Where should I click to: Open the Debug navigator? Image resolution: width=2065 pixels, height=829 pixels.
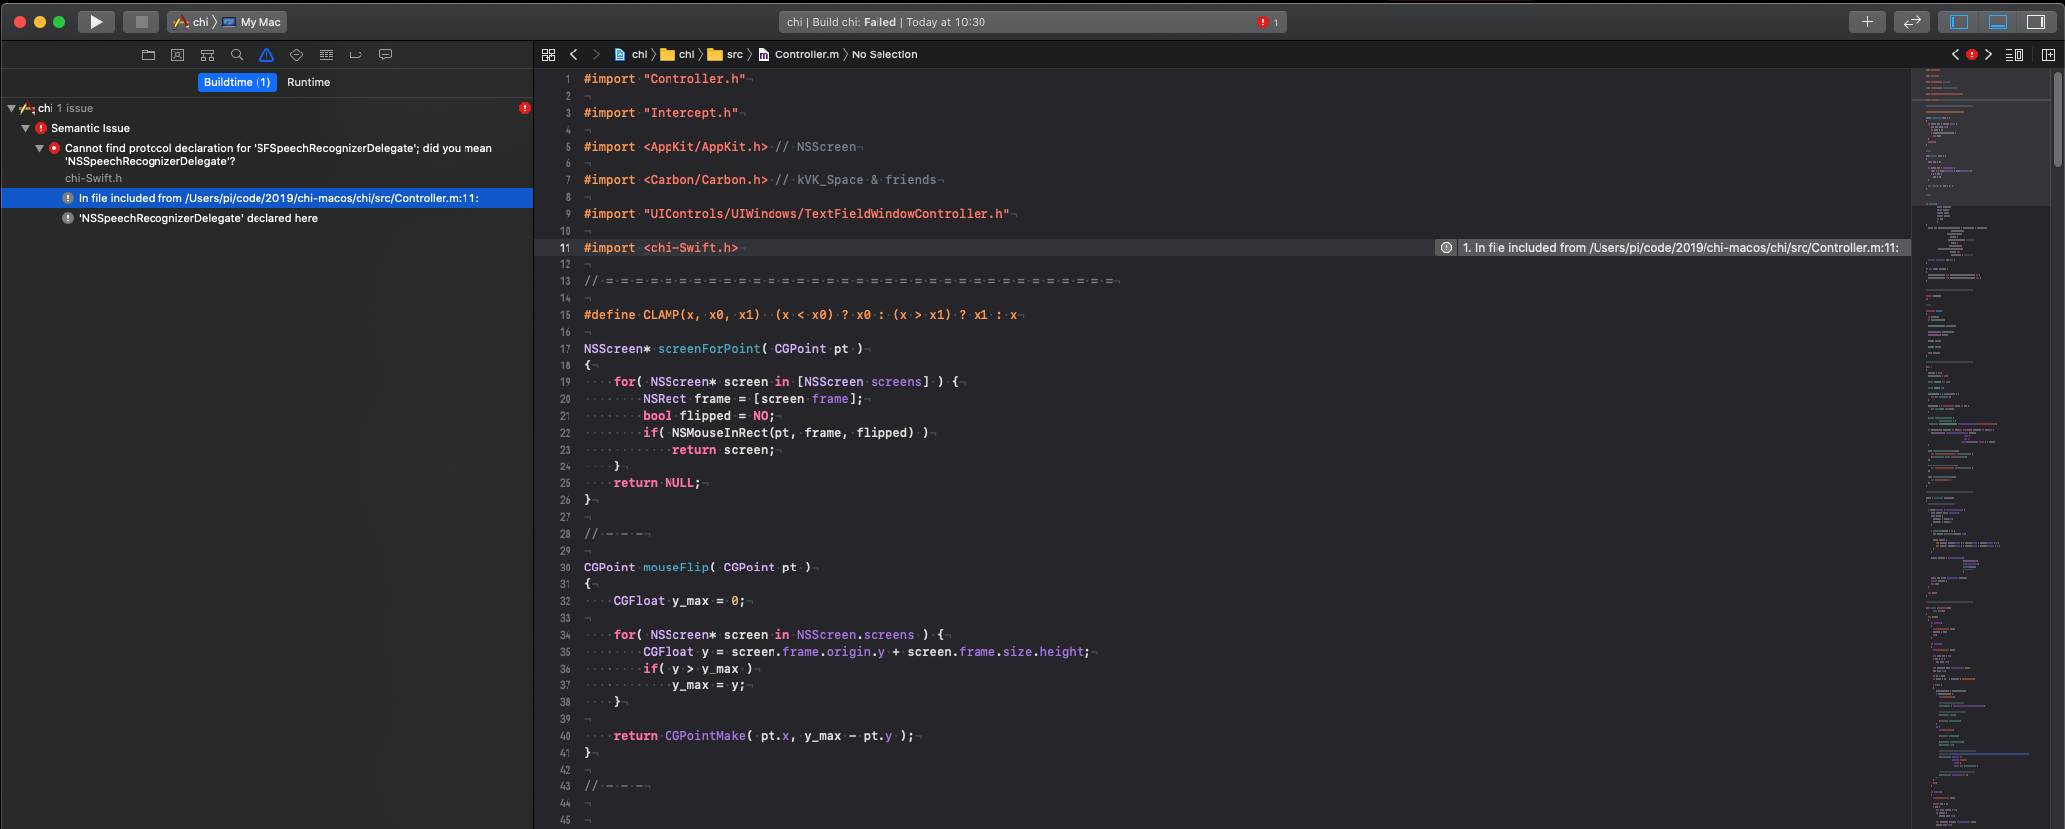point(326,54)
